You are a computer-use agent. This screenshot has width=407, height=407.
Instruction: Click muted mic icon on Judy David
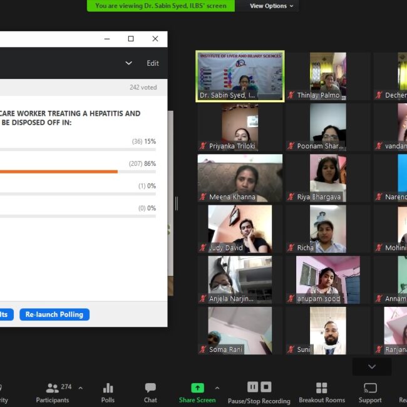[x=203, y=248]
